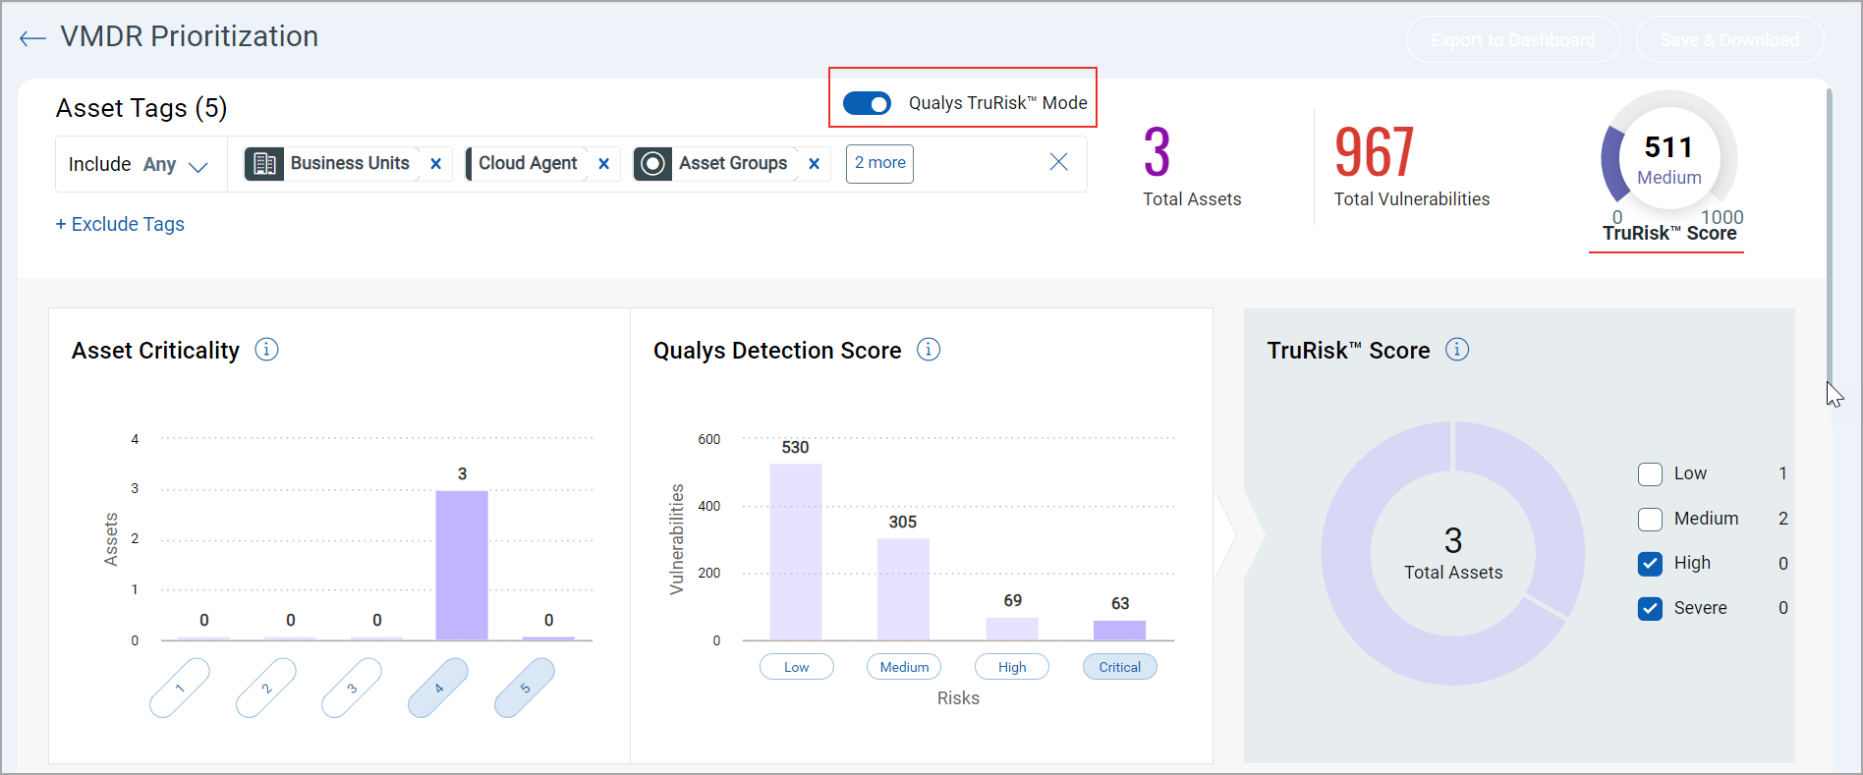Click the criticality 4 bar showing 3
Image resolution: width=1863 pixels, height=775 pixels.
462,565
